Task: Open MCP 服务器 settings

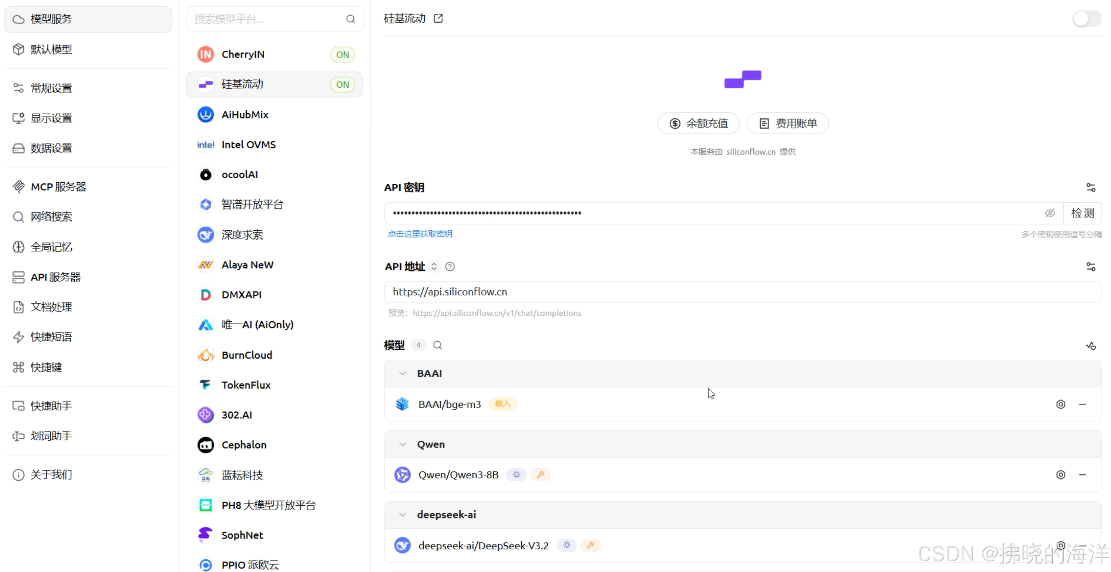Action: (x=58, y=187)
